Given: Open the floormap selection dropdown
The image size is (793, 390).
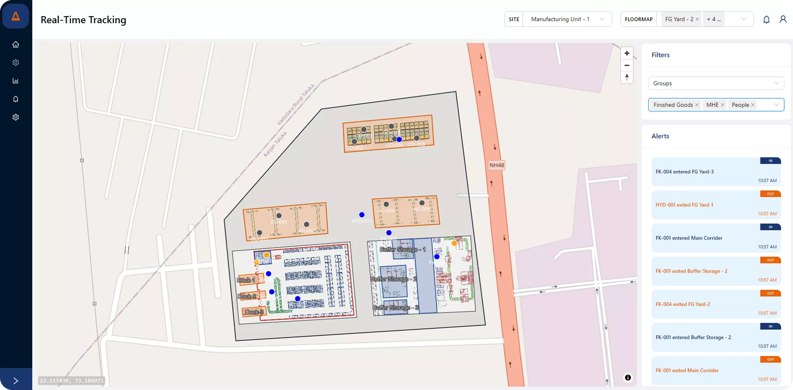Looking at the screenshot, I should pos(743,19).
